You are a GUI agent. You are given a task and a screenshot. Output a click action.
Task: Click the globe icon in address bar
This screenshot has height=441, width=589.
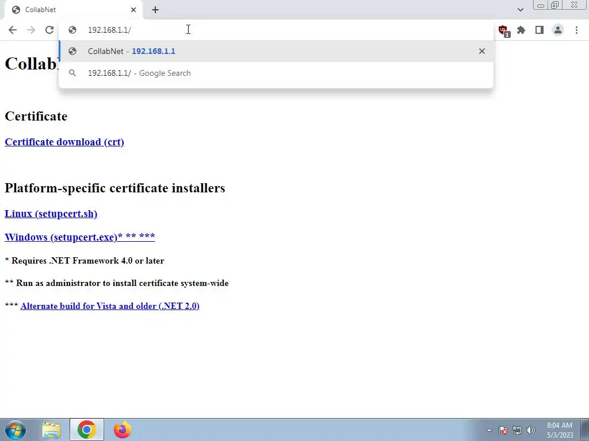pyautogui.click(x=72, y=30)
